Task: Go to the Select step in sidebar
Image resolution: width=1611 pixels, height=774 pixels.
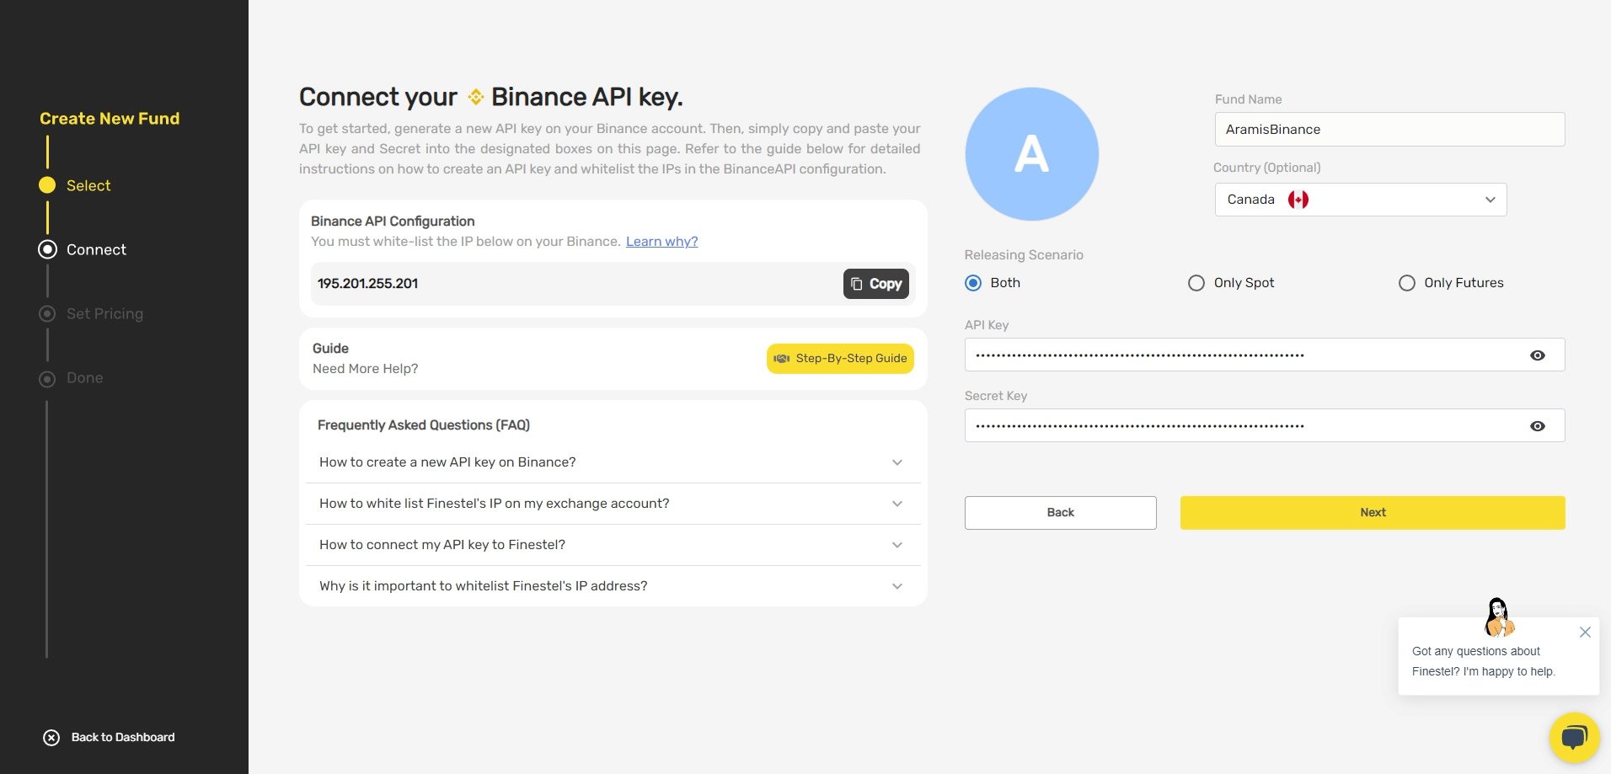Action: (88, 185)
